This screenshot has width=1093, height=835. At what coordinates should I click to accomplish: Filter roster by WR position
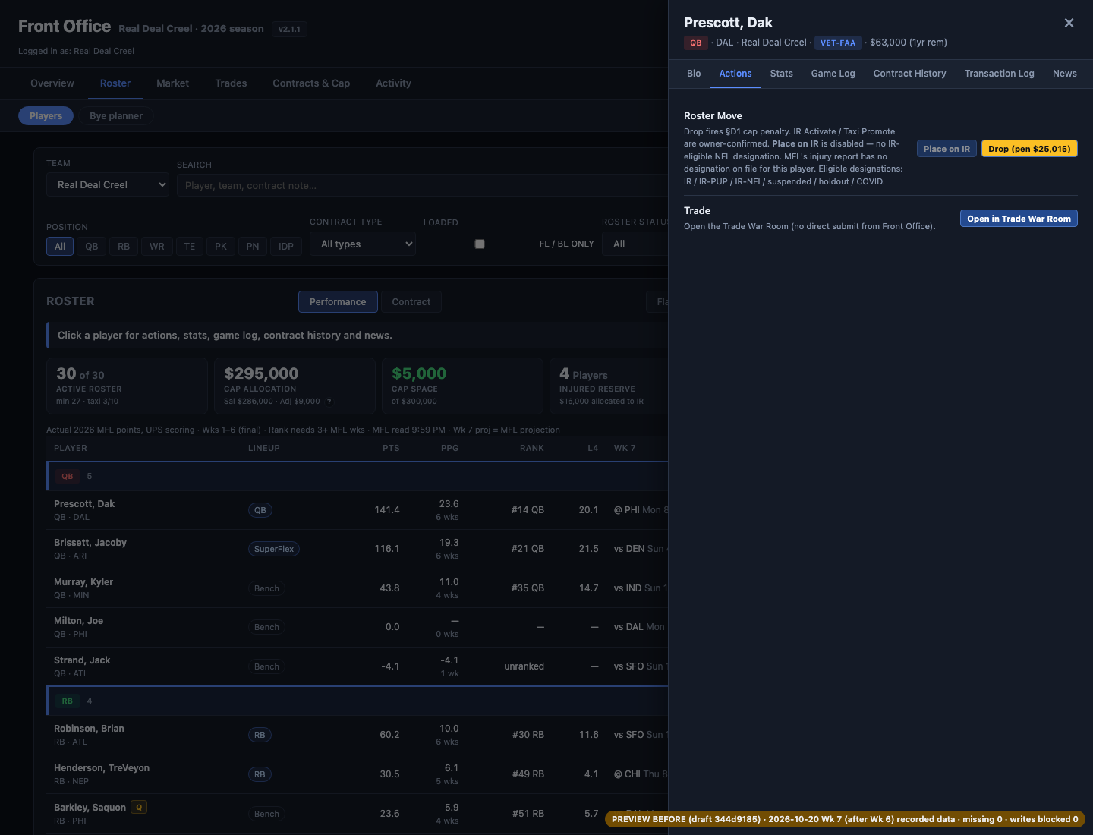[157, 246]
